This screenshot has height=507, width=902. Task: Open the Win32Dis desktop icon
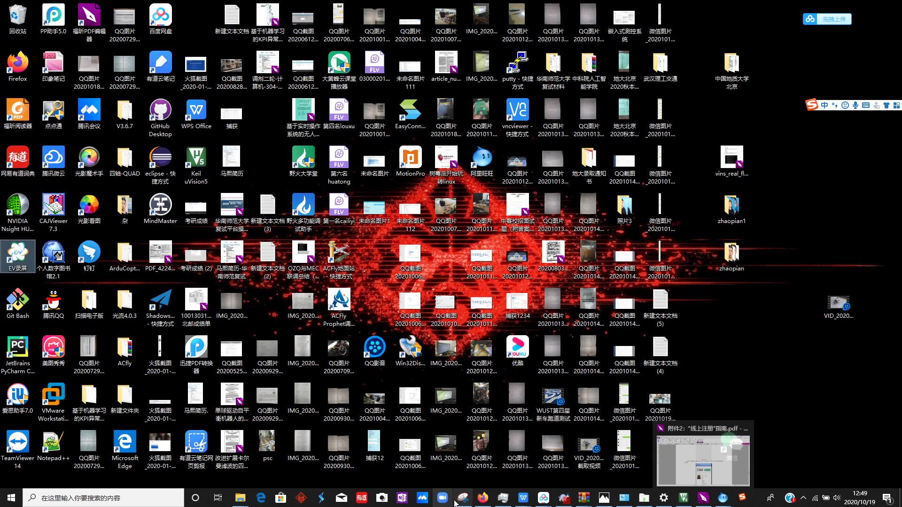coord(410,351)
